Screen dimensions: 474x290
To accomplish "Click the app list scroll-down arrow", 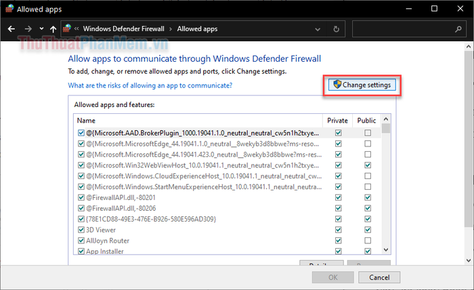I will (386, 250).
